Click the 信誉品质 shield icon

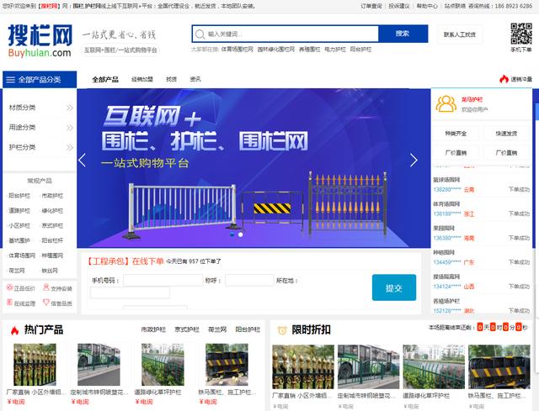pyautogui.click(x=45, y=303)
